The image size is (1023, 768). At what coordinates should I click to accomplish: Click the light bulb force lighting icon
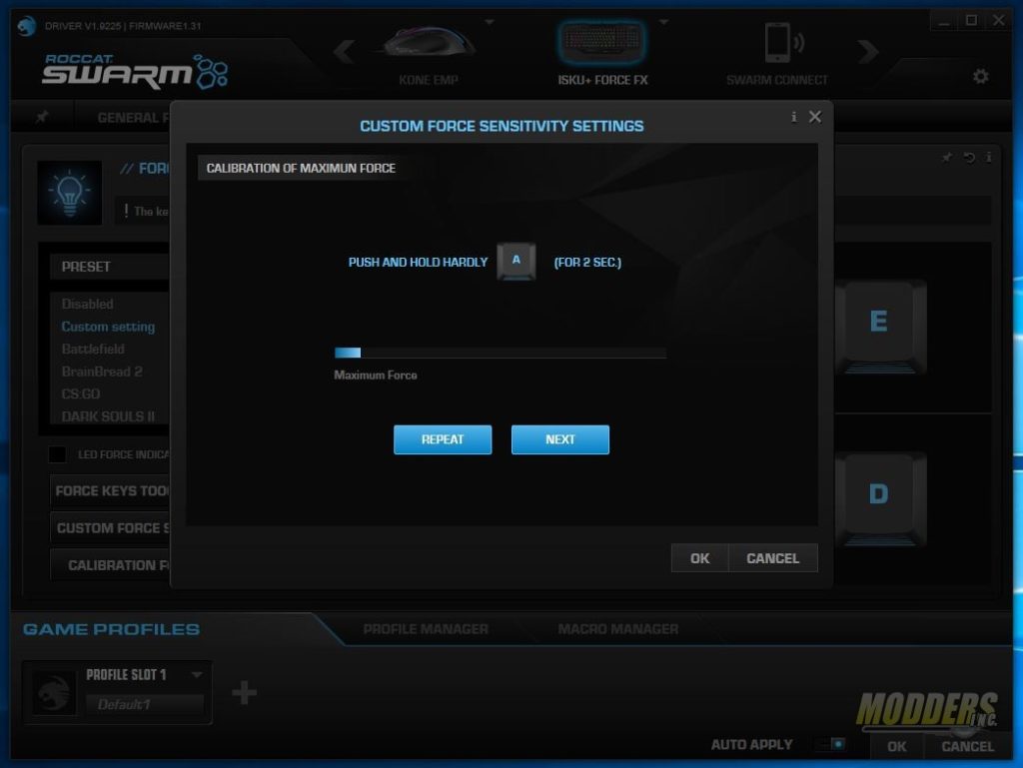click(69, 193)
